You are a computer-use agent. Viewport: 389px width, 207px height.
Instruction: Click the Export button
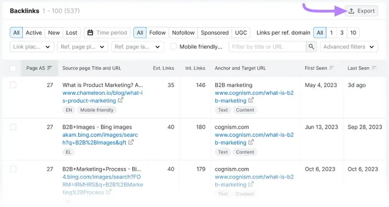click(x=361, y=11)
